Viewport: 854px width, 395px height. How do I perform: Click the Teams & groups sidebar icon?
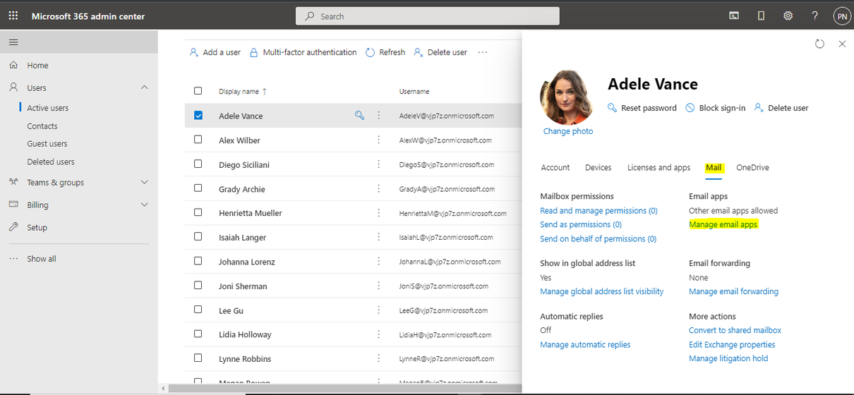tap(13, 182)
